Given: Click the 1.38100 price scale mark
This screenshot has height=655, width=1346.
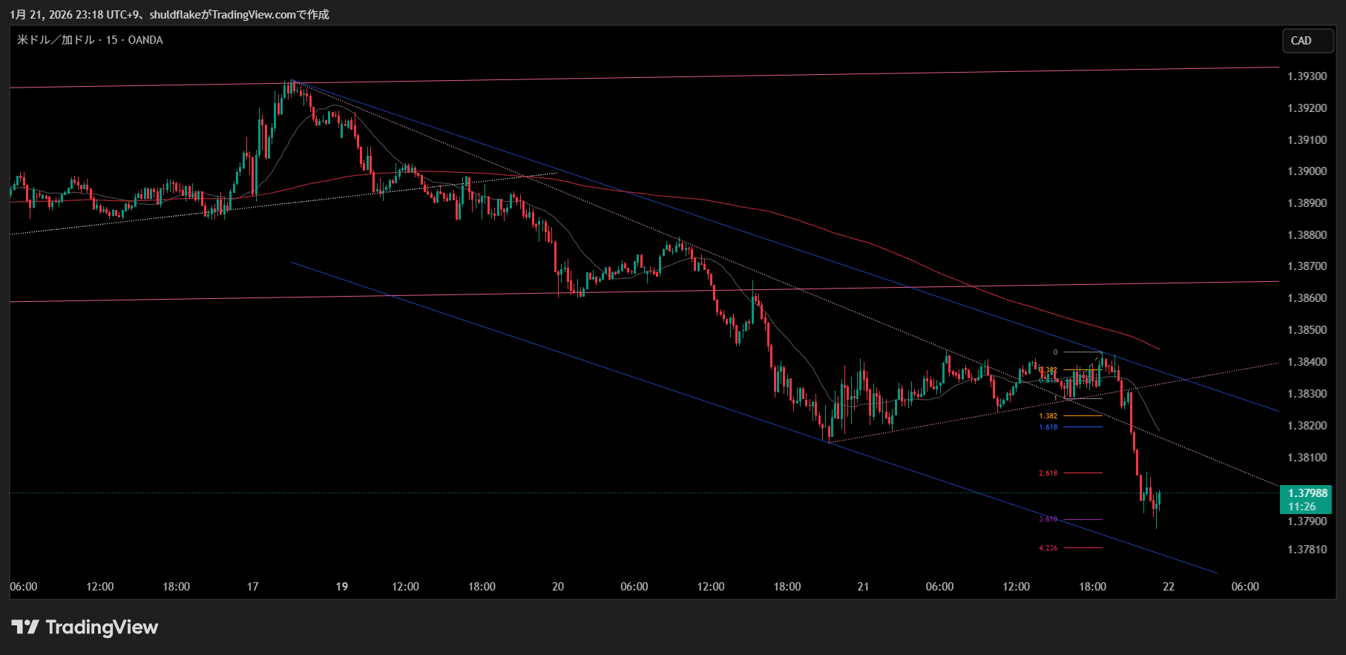Looking at the screenshot, I should click(1307, 458).
